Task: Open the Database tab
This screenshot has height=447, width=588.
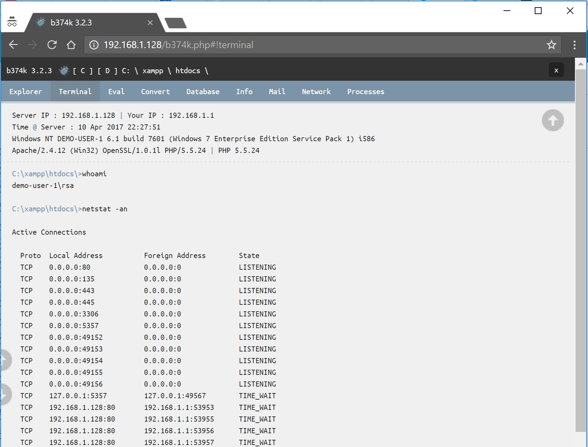Action: coord(203,91)
